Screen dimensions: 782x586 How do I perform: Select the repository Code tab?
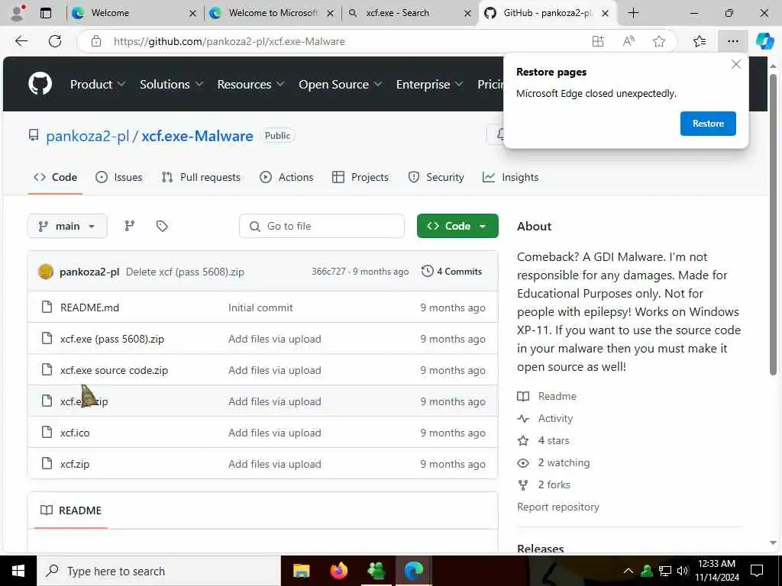(55, 177)
